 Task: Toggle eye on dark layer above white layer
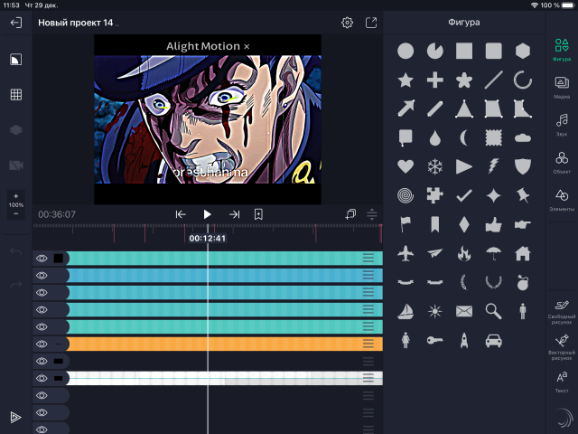click(42, 362)
